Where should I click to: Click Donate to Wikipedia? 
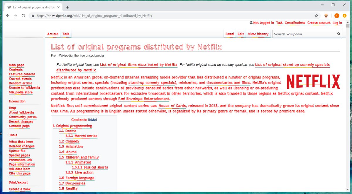[24, 88]
